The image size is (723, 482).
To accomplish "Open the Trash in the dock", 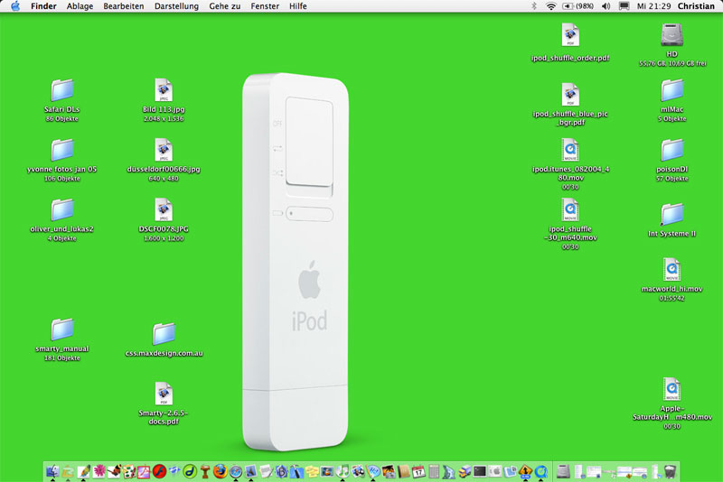I will 670,471.
